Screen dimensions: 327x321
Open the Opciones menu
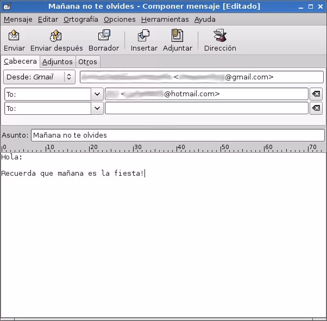coord(120,20)
